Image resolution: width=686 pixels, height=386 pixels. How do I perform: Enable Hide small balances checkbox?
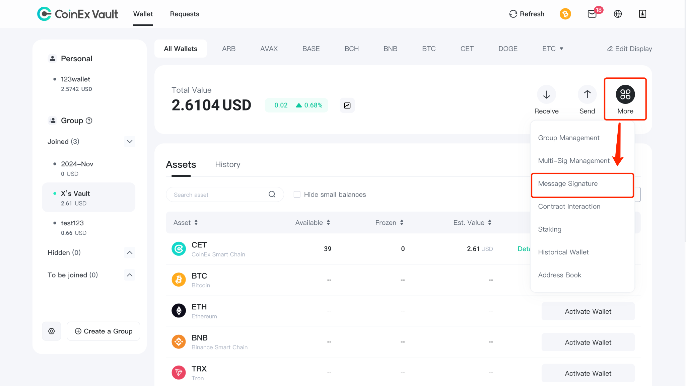coord(297,195)
